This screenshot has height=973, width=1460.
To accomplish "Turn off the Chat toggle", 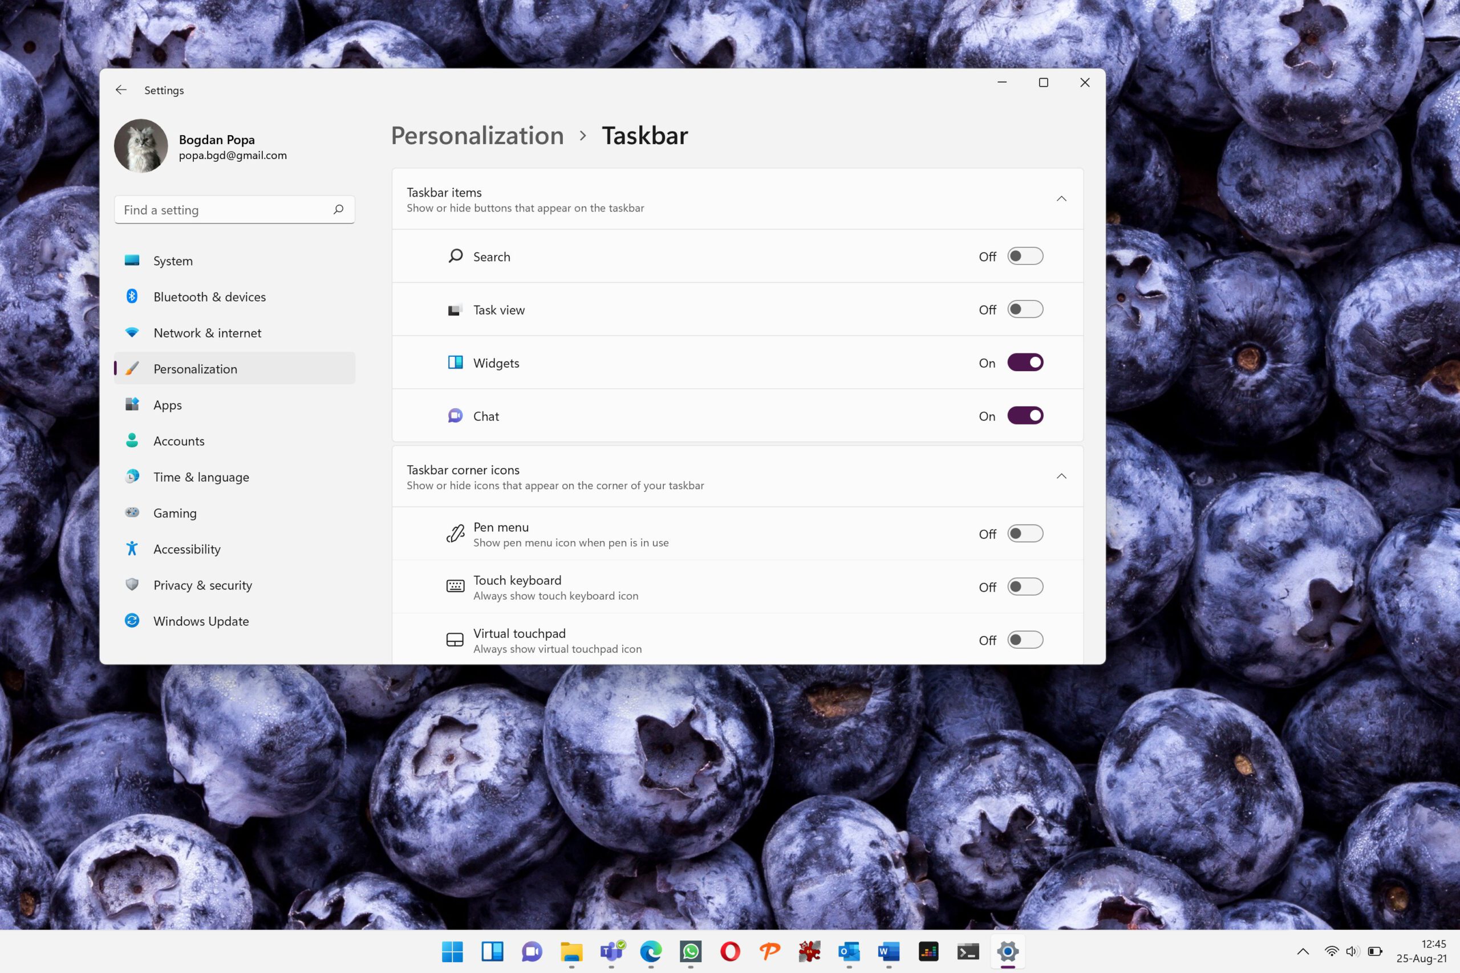I will [1025, 416].
